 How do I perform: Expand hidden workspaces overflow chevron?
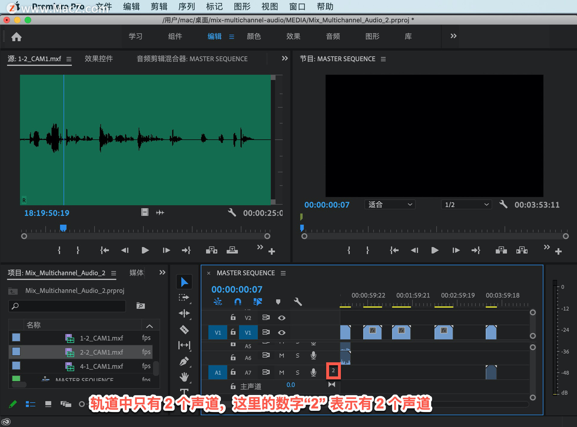(x=453, y=36)
